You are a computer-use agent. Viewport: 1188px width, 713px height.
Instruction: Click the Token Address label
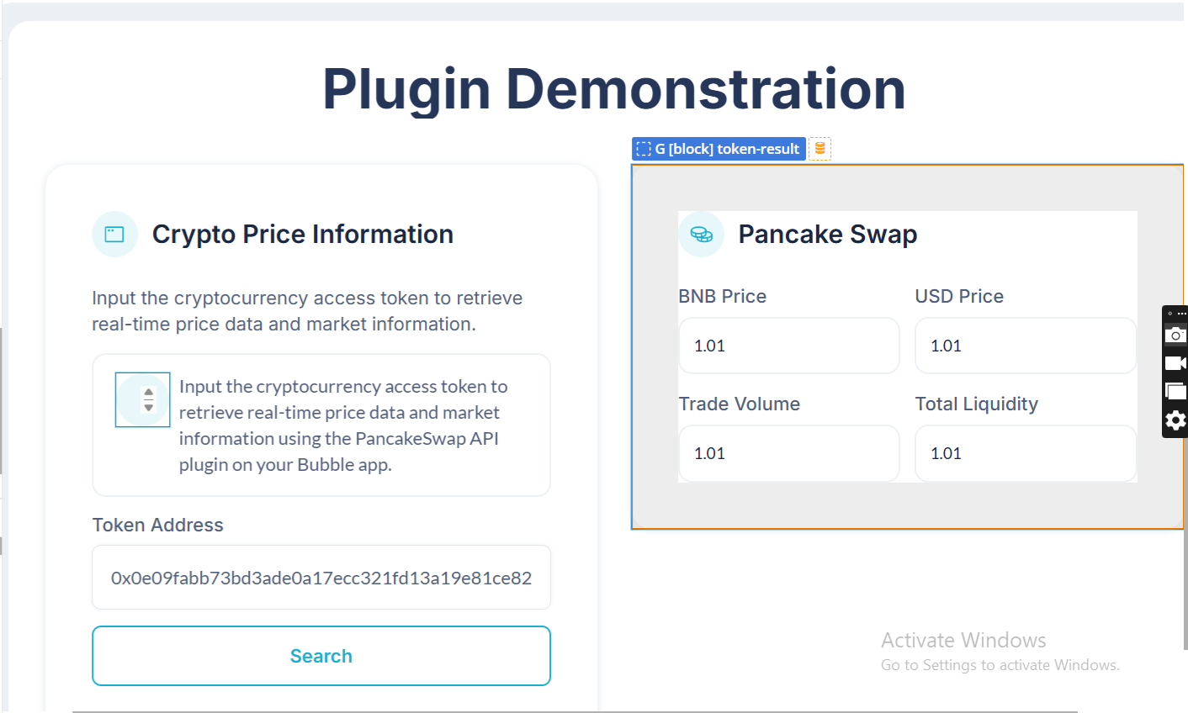(x=158, y=525)
